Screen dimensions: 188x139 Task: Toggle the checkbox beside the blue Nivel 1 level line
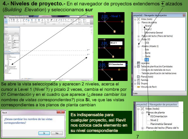pyautogui.click(x=122, y=21)
